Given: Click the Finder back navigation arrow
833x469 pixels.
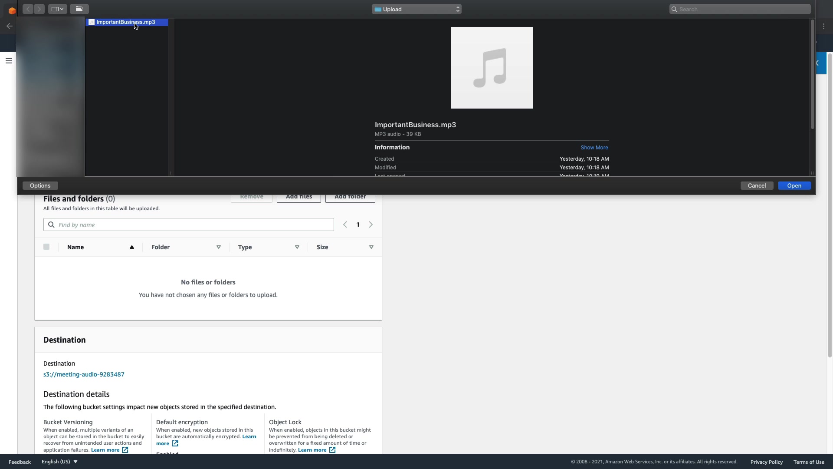Looking at the screenshot, I should point(28,9).
